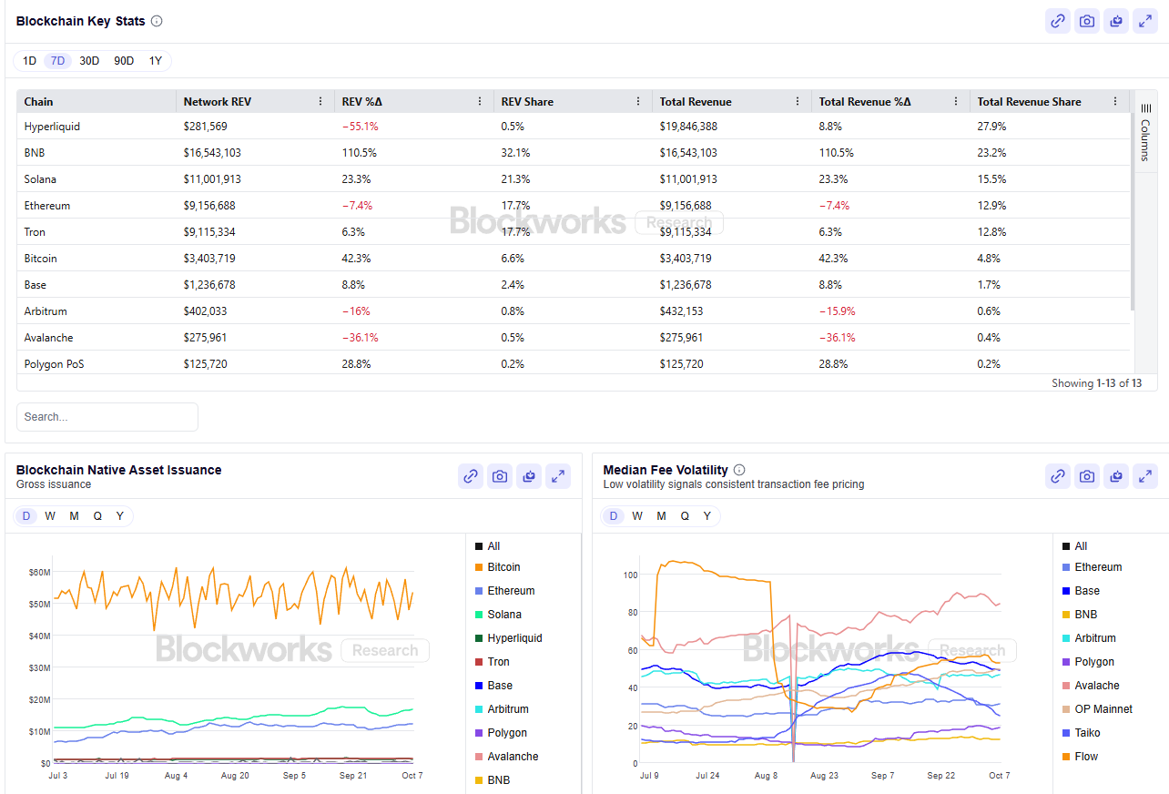Screen dimensions: 1169x794
Task: Copy link for Native Asset Issuance chart
Action: [x=471, y=475]
